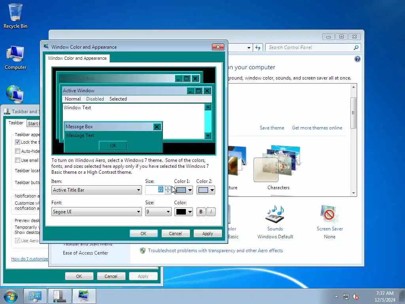Viewport: 405px width, 304px height.
Task: Click Disabled in the preview menu
Action: click(95, 99)
